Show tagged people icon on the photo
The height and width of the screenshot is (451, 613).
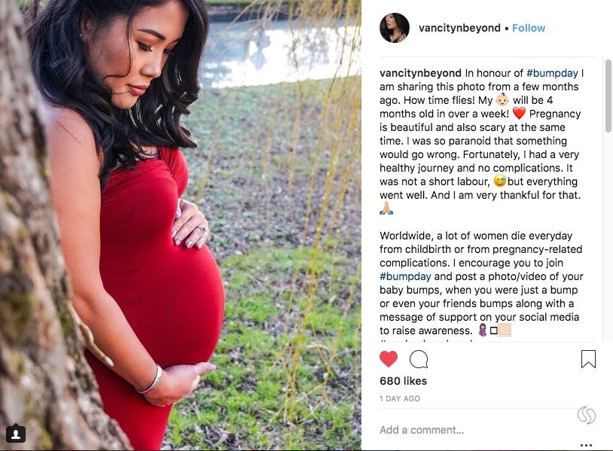(x=16, y=434)
